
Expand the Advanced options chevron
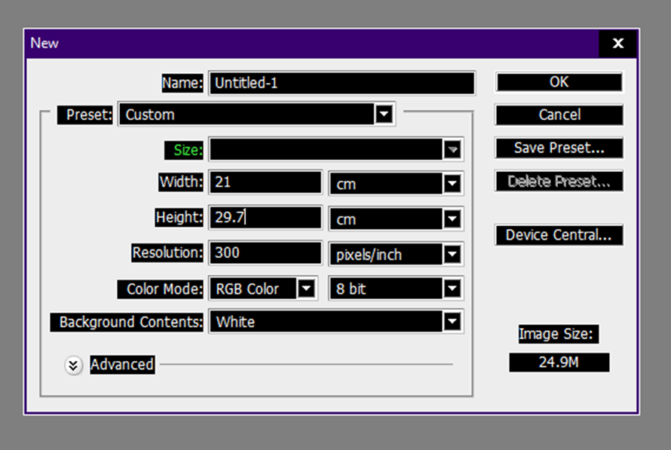[x=73, y=366]
